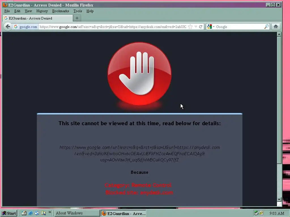Click the E2Guardian Firefox taskbar button

point(123,213)
